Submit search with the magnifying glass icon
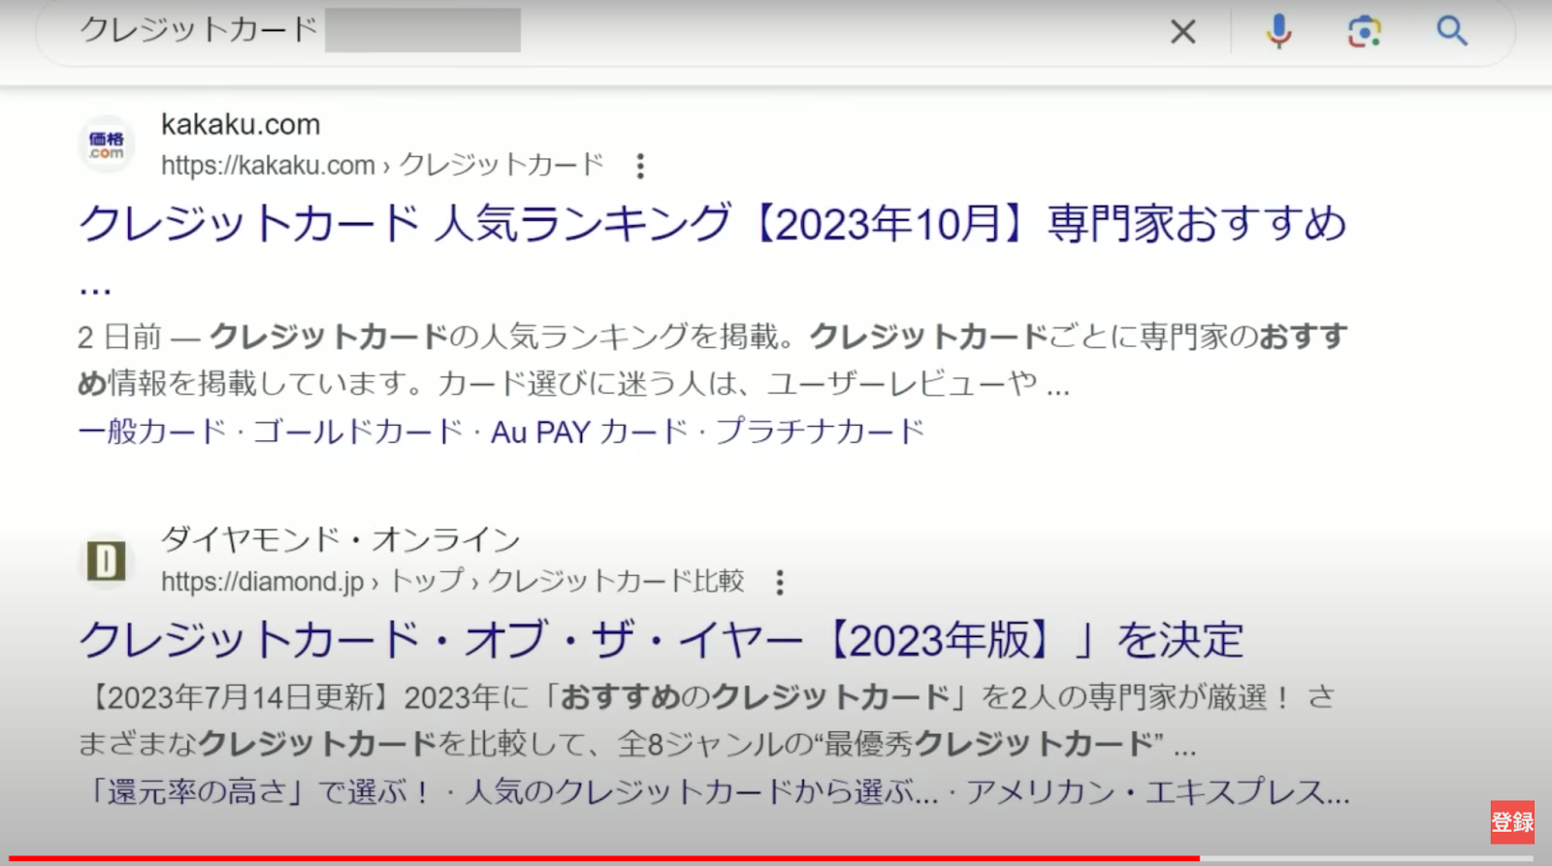This screenshot has height=866, width=1552. pos(1451,31)
